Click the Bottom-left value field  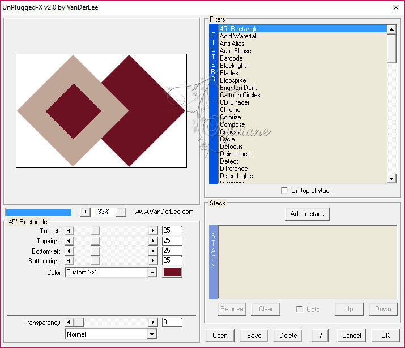coord(172,251)
